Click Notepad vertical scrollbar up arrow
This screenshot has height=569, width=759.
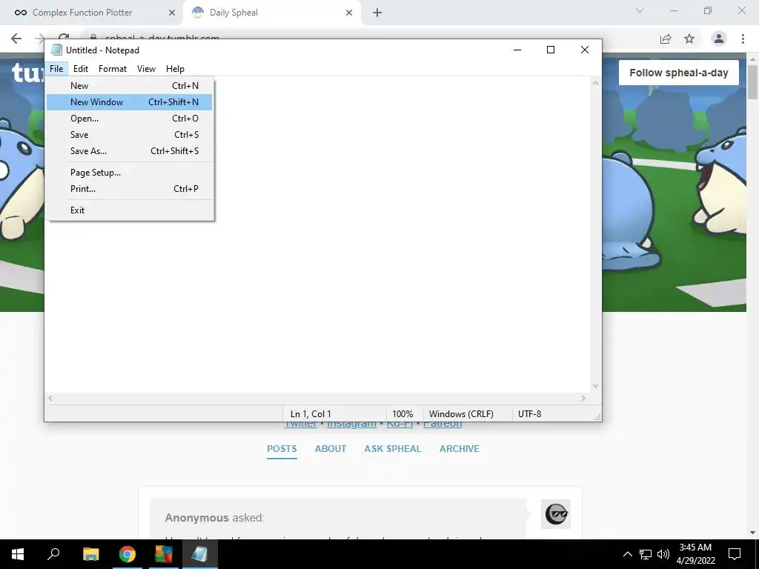[x=595, y=83]
